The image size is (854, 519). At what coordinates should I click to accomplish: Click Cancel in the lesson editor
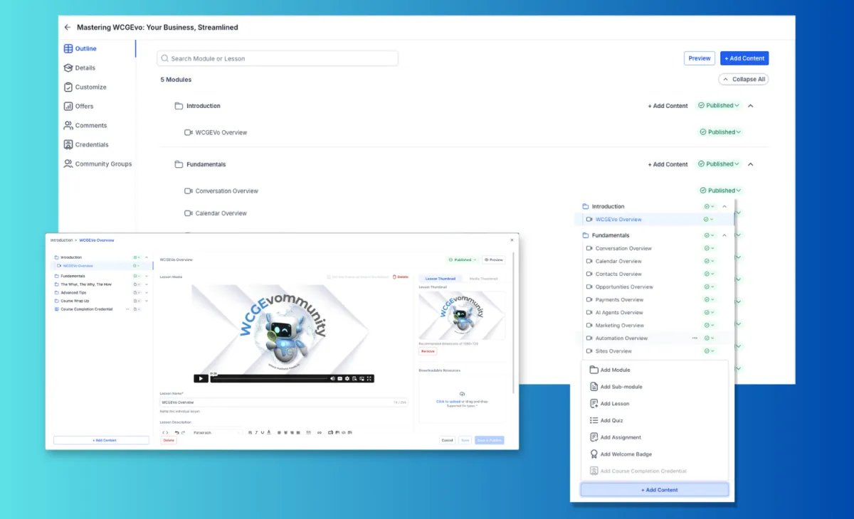coord(447,440)
